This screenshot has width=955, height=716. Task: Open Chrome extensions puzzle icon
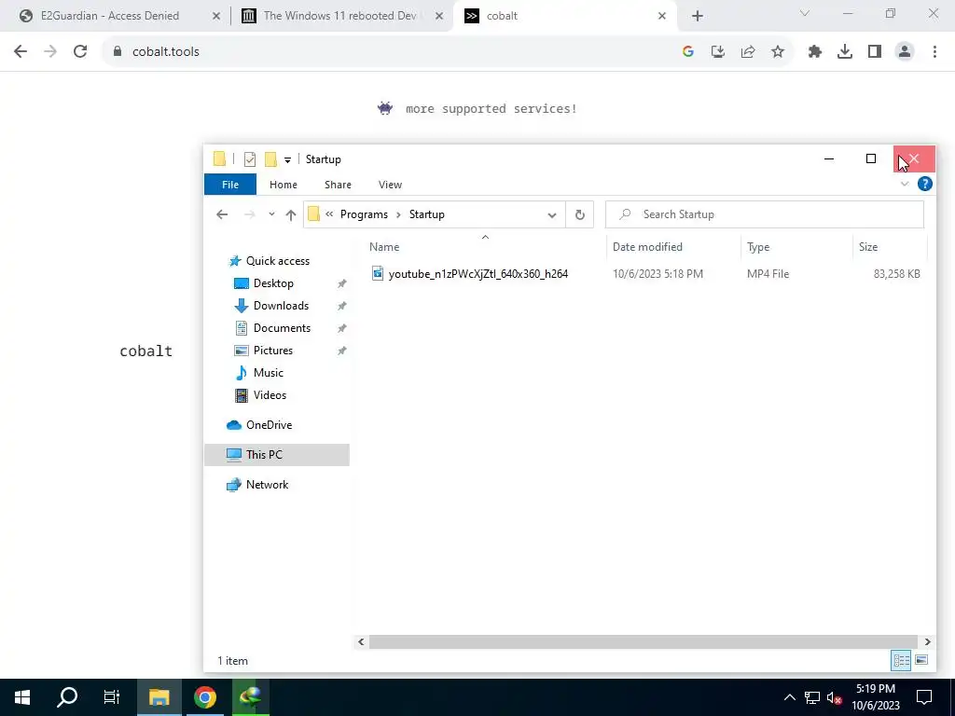click(815, 52)
